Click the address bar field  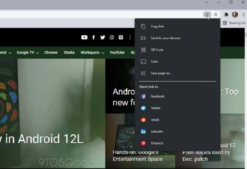pyautogui.click(x=101, y=14)
